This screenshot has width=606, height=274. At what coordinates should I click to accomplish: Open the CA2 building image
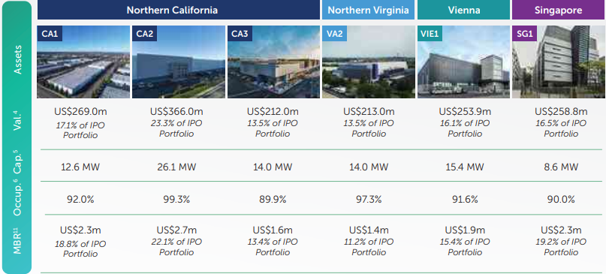pos(179,62)
